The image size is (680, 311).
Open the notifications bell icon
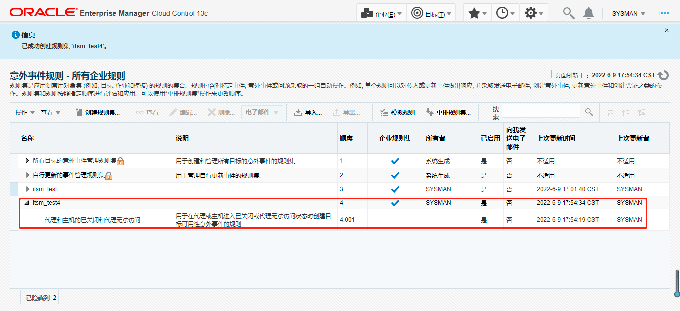[x=589, y=13]
